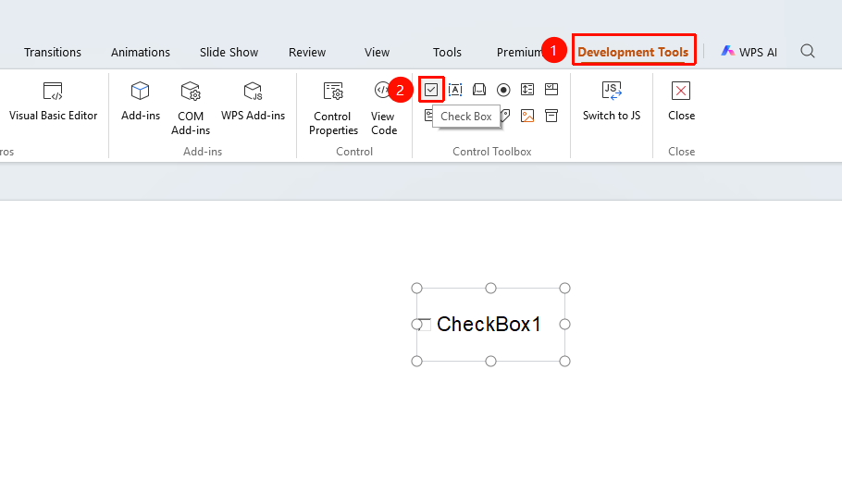Click the right-middle resize handle of CheckBox1

564,325
